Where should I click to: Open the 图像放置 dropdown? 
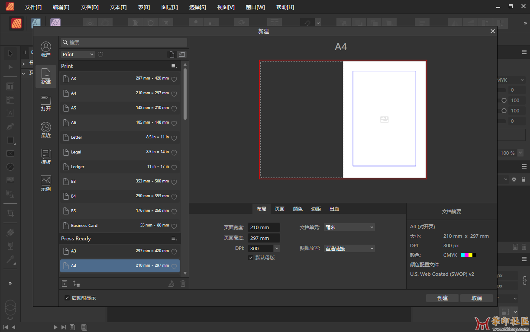coord(349,249)
